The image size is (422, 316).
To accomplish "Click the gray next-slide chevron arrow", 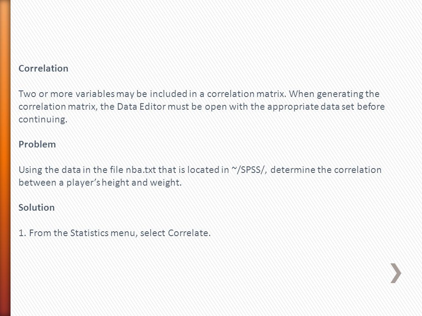I will pyautogui.click(x=396, y=273).
